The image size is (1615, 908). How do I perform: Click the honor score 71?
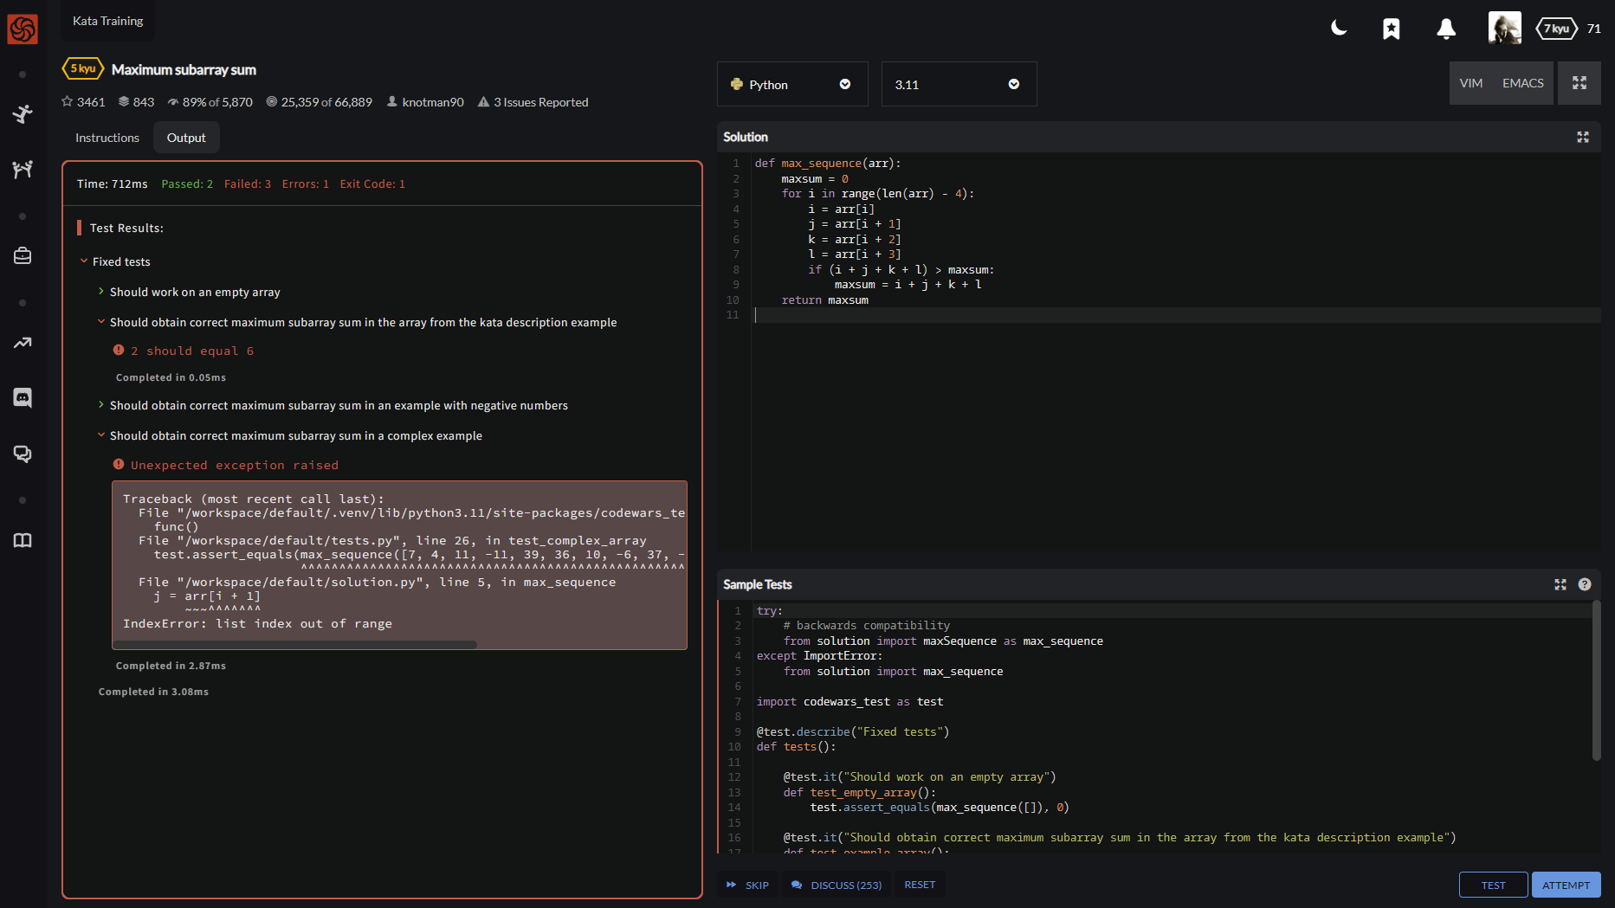tap(1593, 29)
